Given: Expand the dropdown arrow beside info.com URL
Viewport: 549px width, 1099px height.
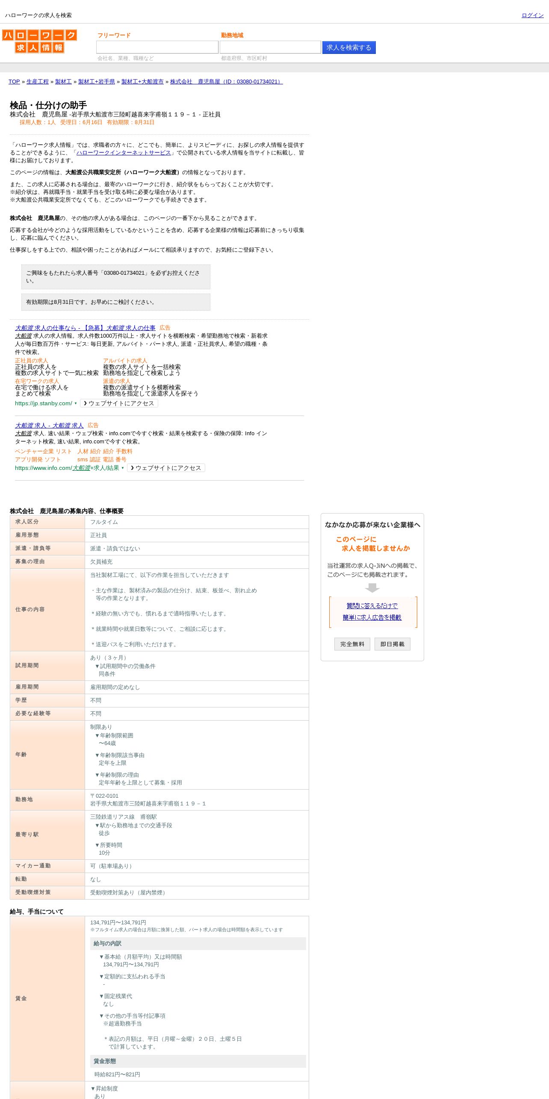Looking at the screenshot, I should [123, 468].
